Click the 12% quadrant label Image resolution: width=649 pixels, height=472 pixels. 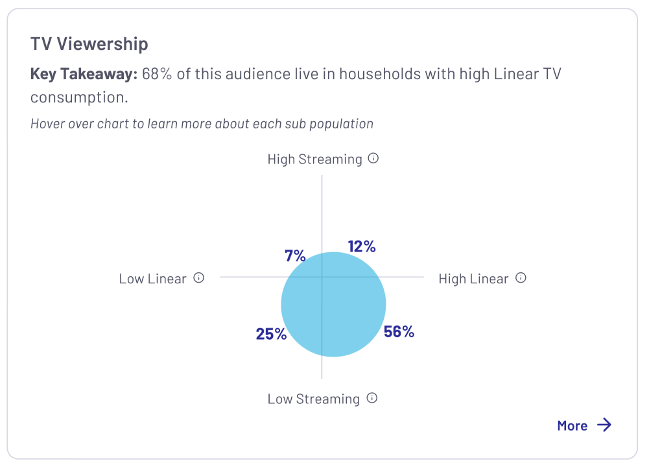362,246
